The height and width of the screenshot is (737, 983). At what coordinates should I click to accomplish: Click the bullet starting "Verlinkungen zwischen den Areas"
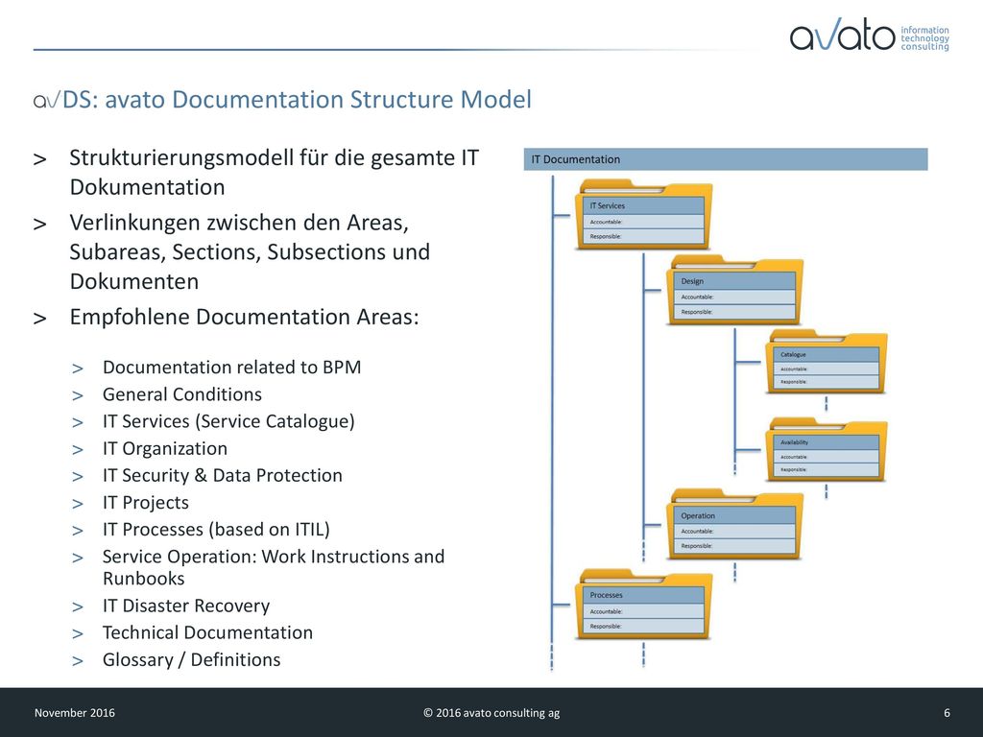(x=250, y=252)
